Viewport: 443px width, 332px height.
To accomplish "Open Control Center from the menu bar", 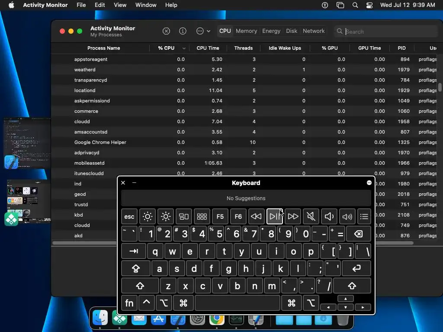I will (x=369, y=5).
